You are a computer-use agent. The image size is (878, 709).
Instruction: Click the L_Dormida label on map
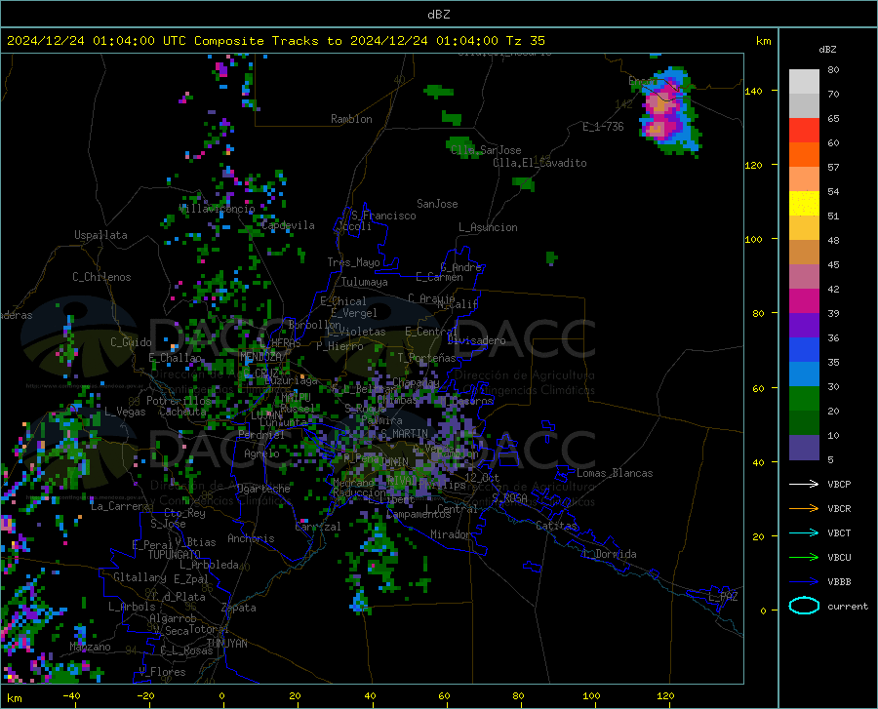[609, 554]
